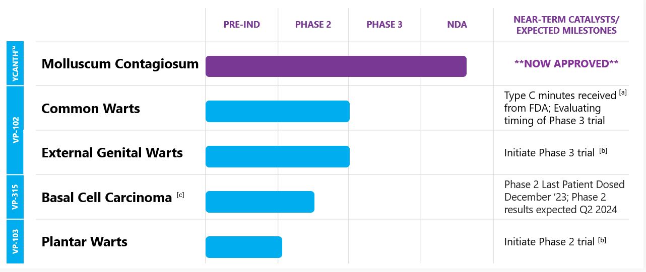
Task: Click the Plantar Warts progress bar
Action: [x=243, y=247]
